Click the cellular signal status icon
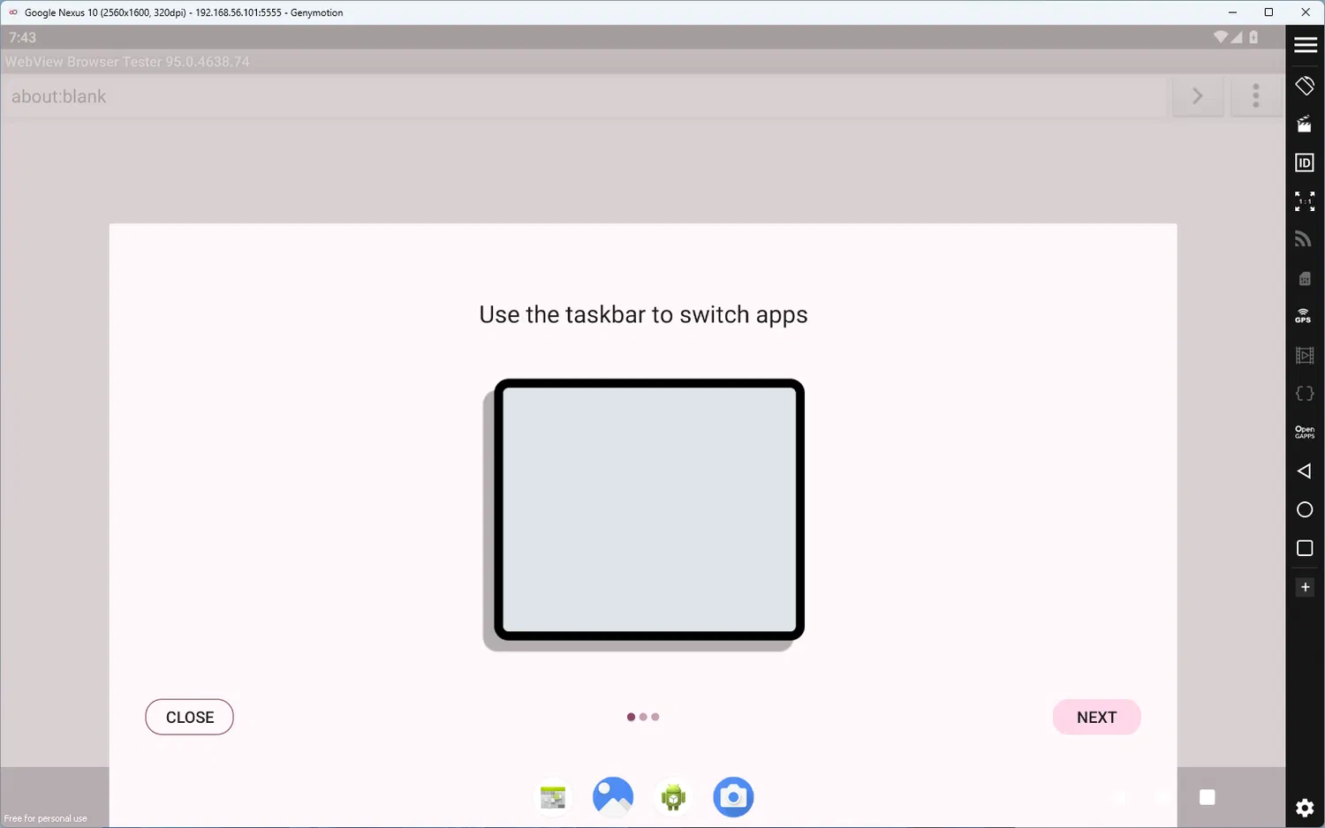Viewport: 1325px width, 828px height. (x=1238, y=37)
